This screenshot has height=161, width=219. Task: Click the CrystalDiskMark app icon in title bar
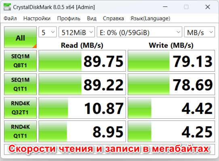pos(7,7)
